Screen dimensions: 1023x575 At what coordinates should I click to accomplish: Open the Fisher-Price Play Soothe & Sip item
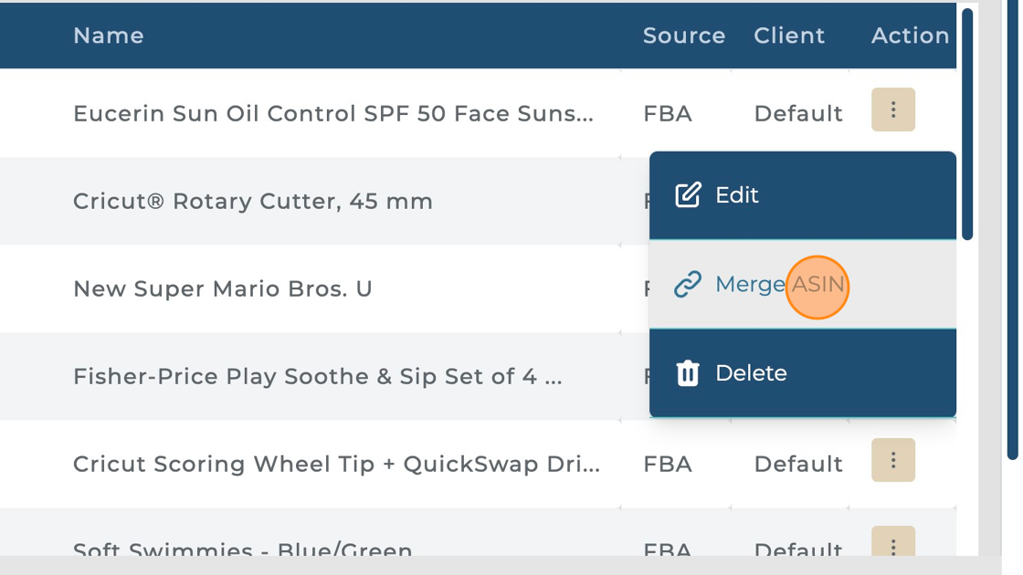[x=317, y=377]
